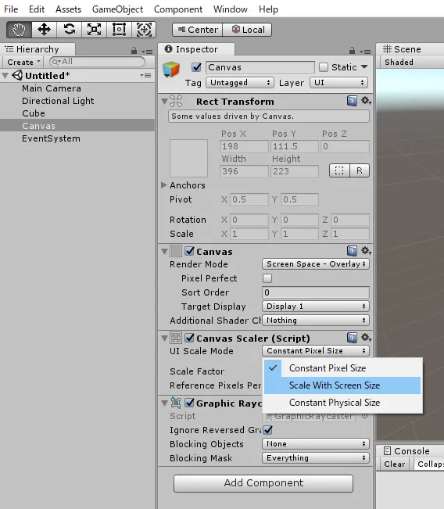Viewport: 444px width, 509px height.
Task: Disable Ignore Reversed Graphics checkbox
Action: [268, 430]
